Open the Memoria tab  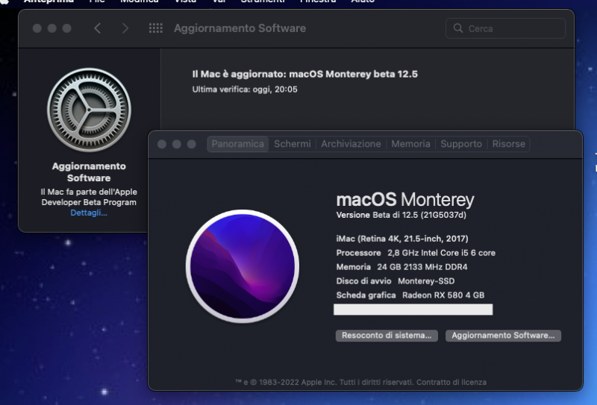pos(410,144)
